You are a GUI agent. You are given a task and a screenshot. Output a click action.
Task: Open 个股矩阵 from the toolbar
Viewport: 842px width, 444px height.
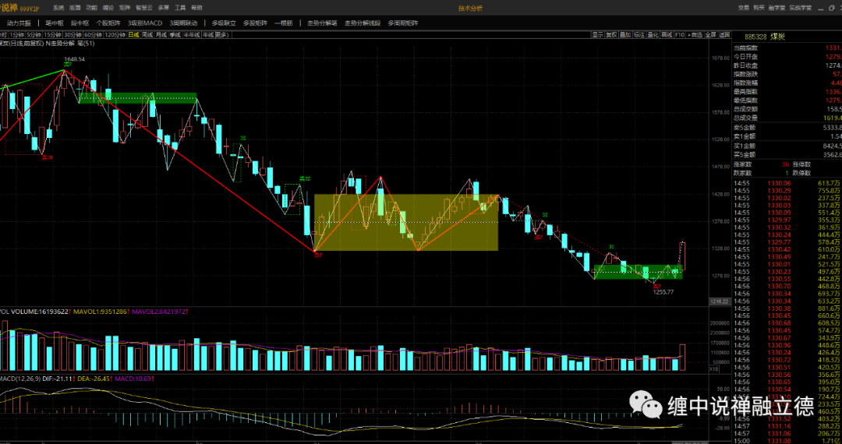(109, 23)
